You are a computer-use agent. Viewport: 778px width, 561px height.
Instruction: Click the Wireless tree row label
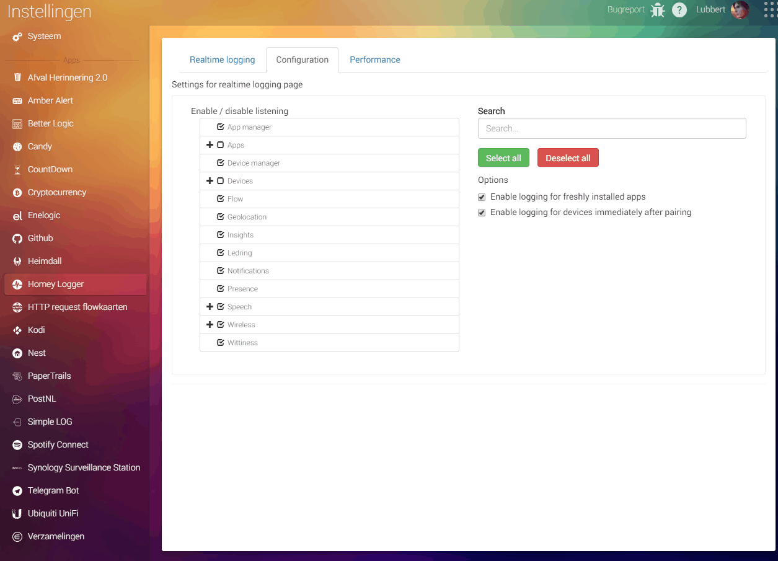tap(241, 325)
